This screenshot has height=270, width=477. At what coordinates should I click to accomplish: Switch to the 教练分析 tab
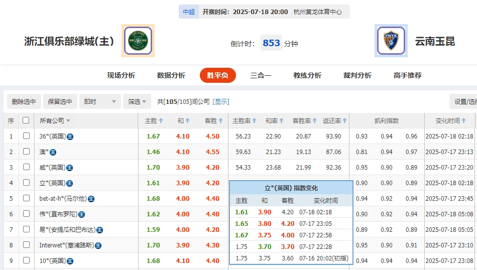(x=307, y=75)
